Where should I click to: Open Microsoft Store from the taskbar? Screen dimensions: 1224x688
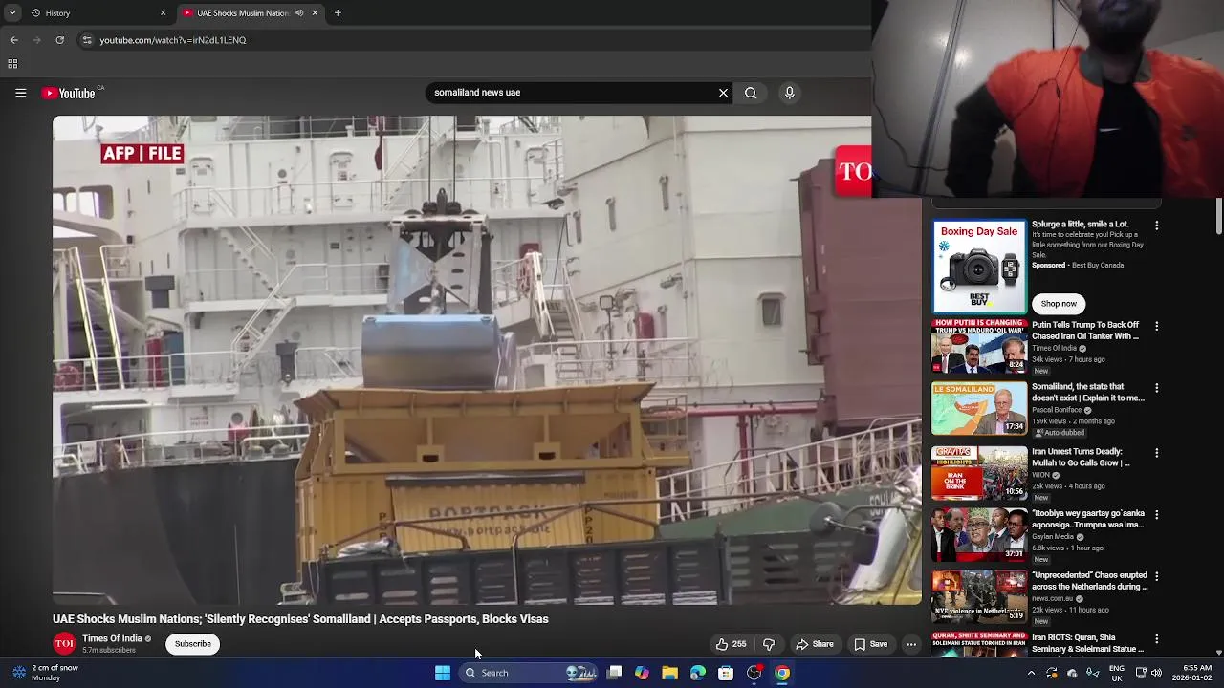[x=726, y=673]
